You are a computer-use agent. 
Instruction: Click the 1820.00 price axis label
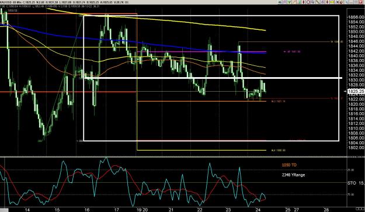pyautogui.click(x=356, y=104)
